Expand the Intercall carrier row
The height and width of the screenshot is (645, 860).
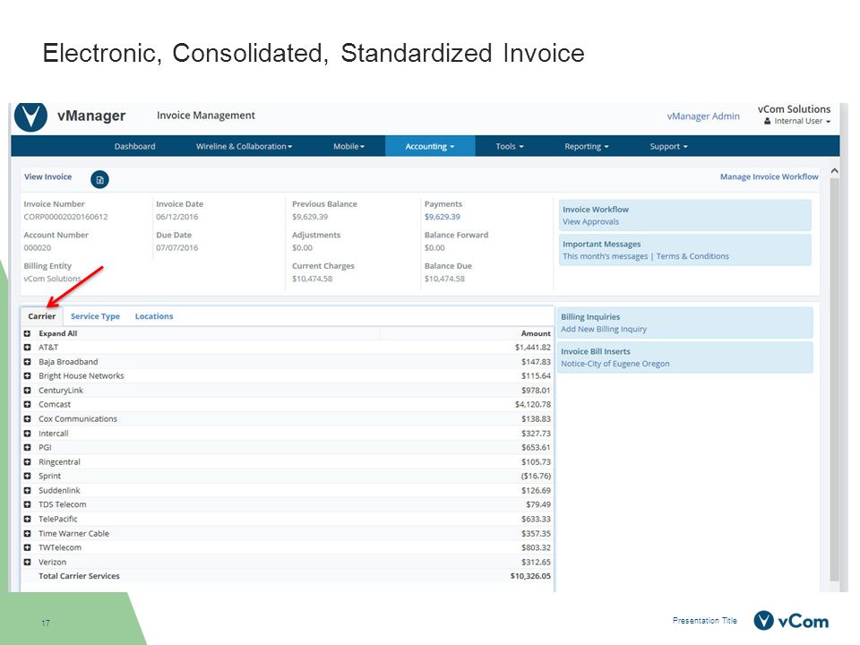[27, 434]
